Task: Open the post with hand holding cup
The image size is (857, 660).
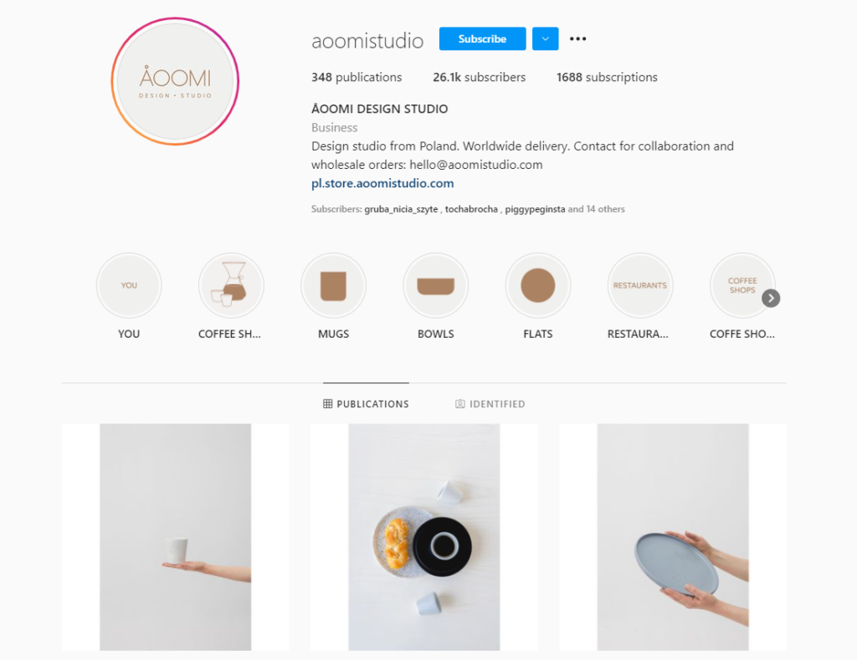Action: click(x=176, y=537)
